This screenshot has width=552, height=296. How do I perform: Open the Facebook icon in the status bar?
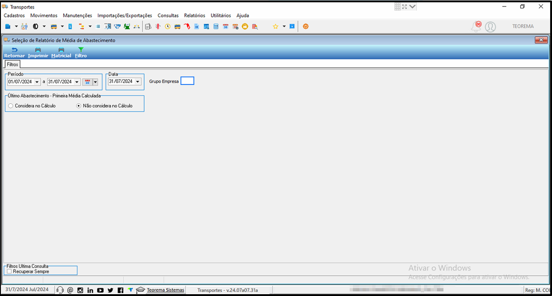(x=121, y=290)
